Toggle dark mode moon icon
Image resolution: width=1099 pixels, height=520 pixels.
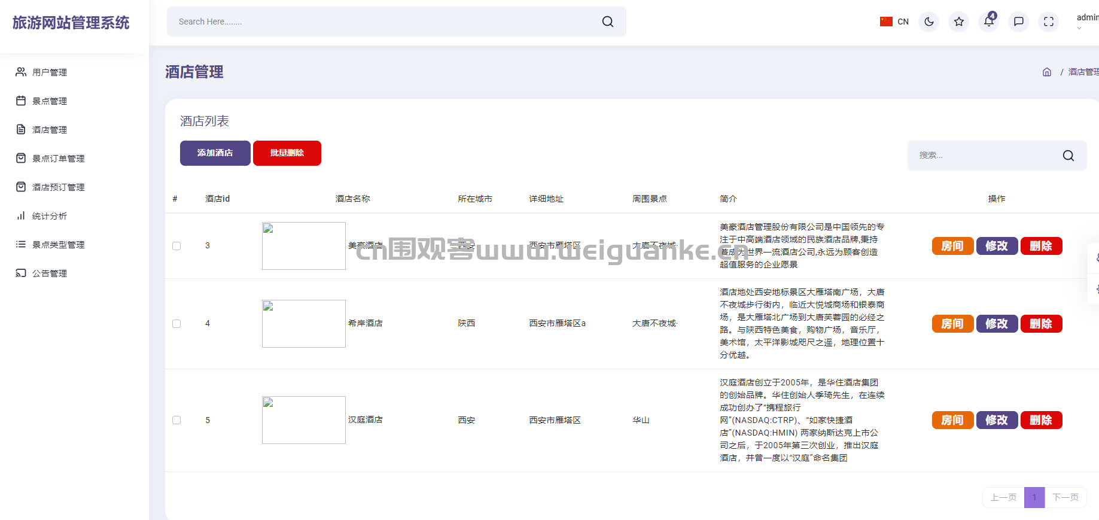[928, 22]
